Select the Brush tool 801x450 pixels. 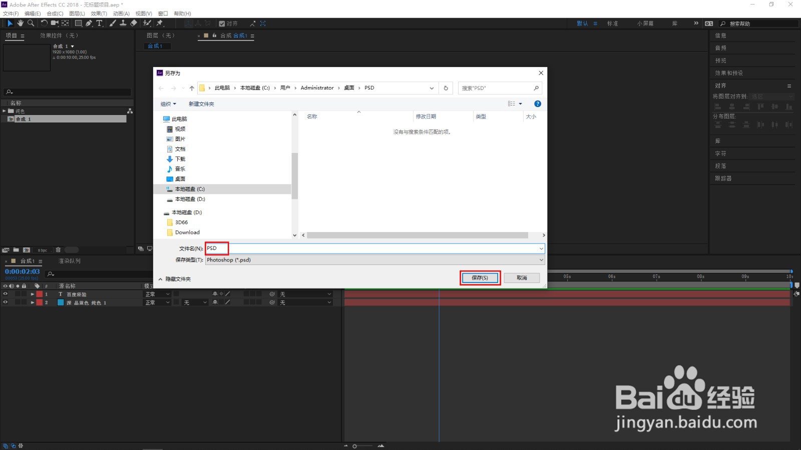[x=113, y=23]
